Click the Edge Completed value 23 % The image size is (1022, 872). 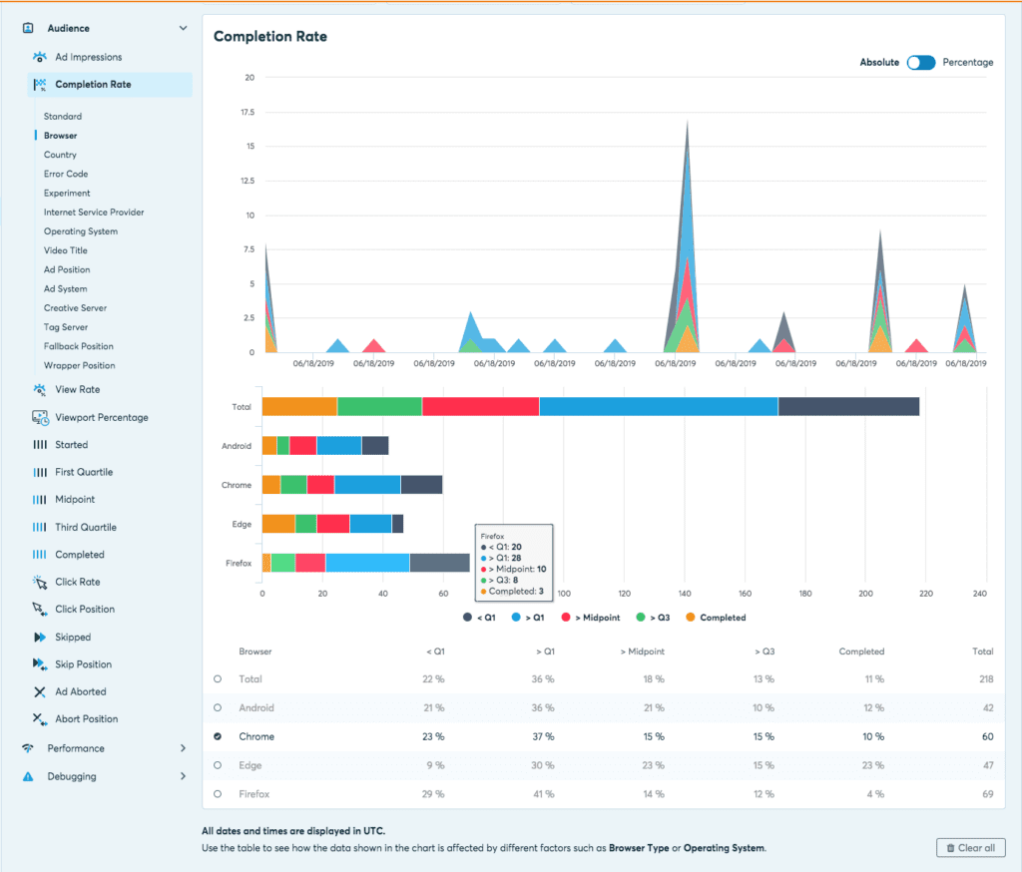873,765
